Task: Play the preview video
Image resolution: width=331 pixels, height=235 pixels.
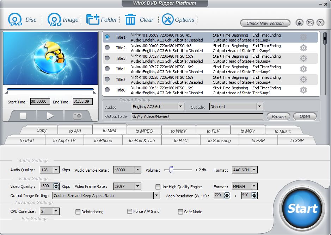Action: tap(50, 116)
